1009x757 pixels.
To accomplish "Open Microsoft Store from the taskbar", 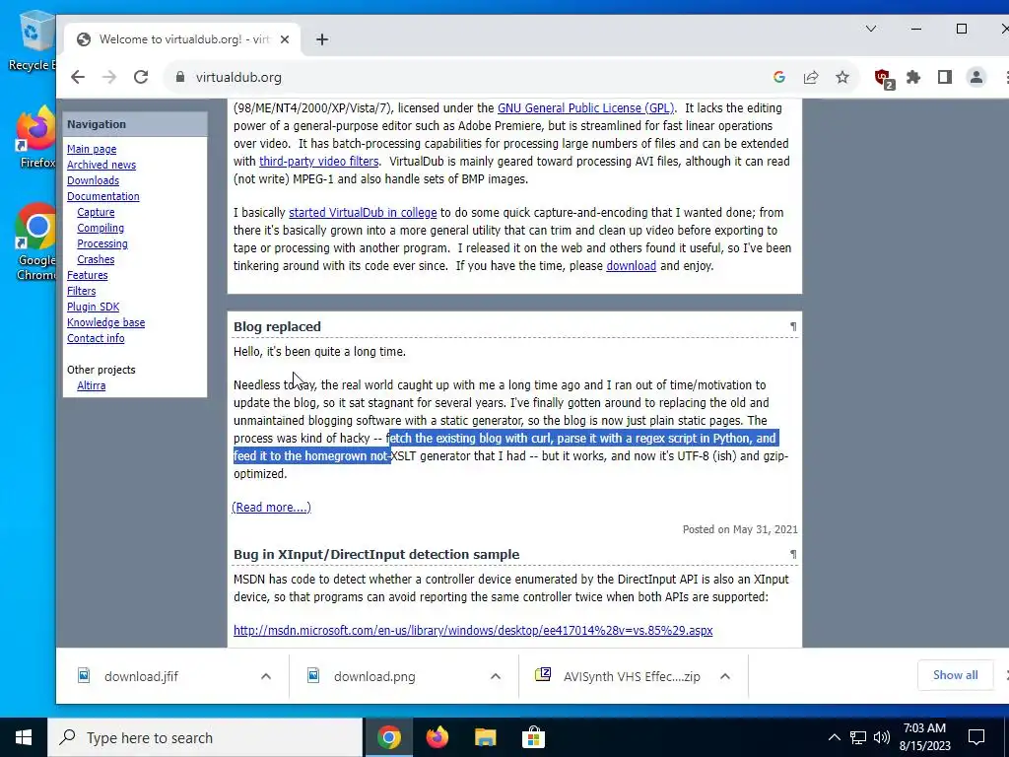I will click(533, 737).
